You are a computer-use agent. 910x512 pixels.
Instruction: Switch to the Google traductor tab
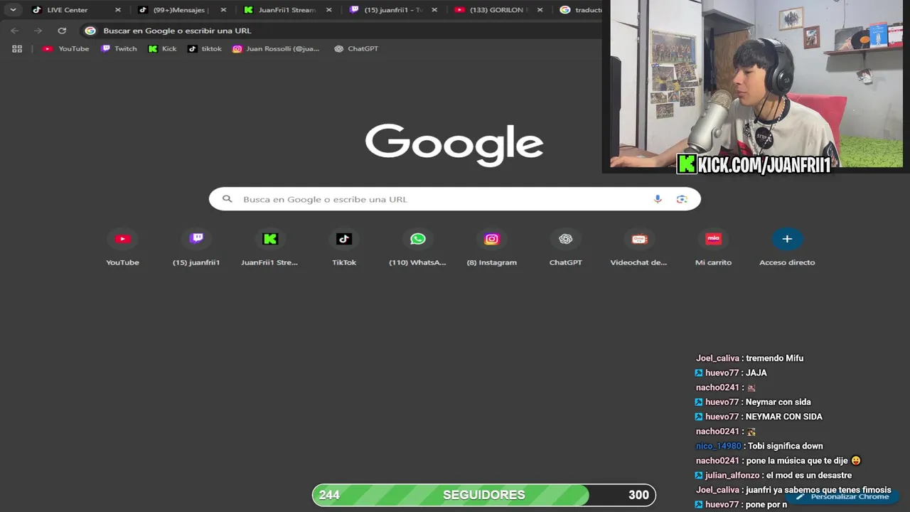[579, 10]
